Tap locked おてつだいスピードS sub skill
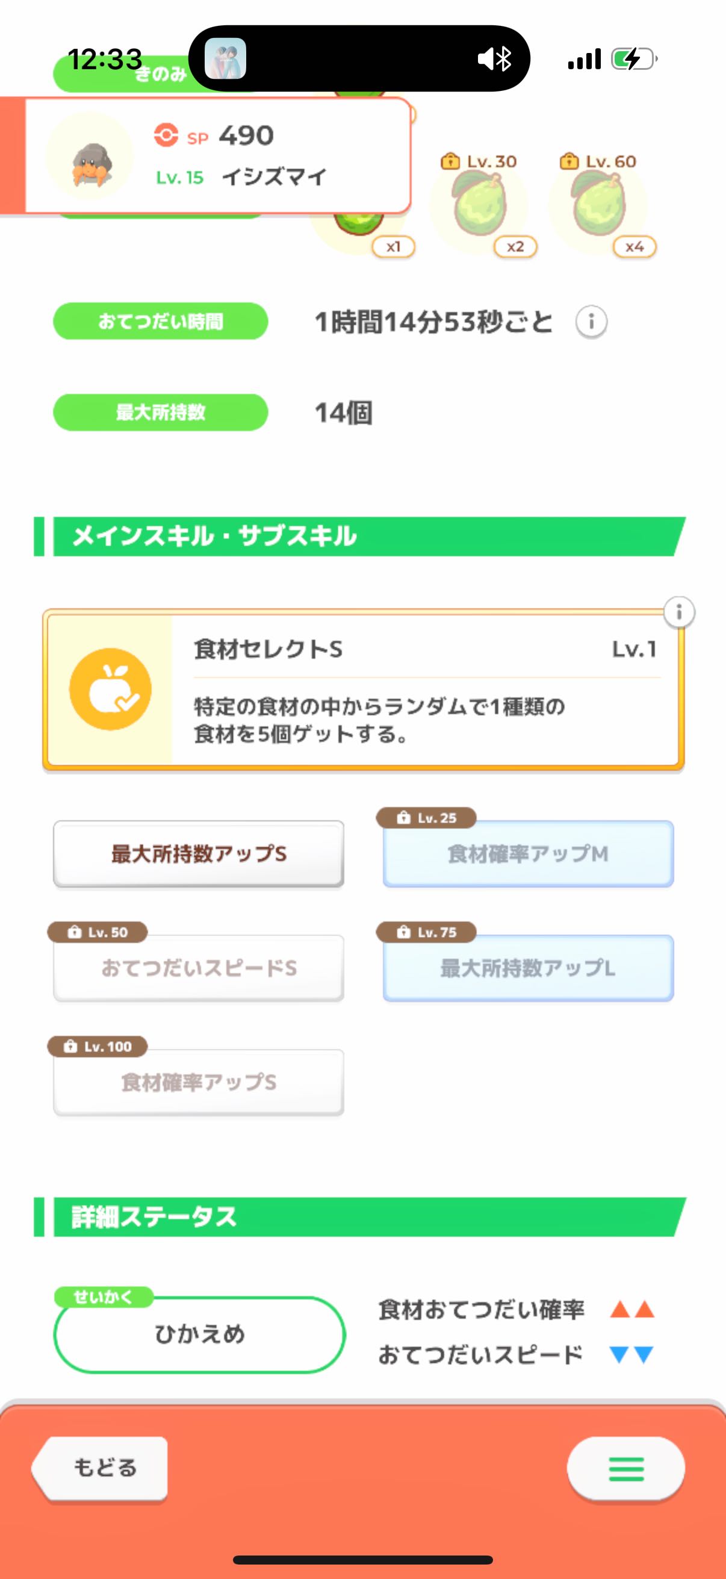The image size is (726, 1579). [199, 968]
